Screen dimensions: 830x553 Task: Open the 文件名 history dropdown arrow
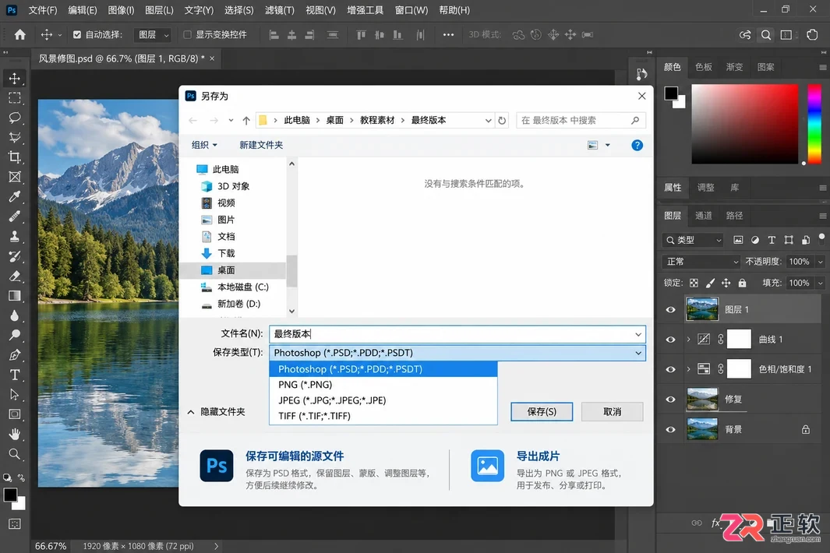(638, 334)
